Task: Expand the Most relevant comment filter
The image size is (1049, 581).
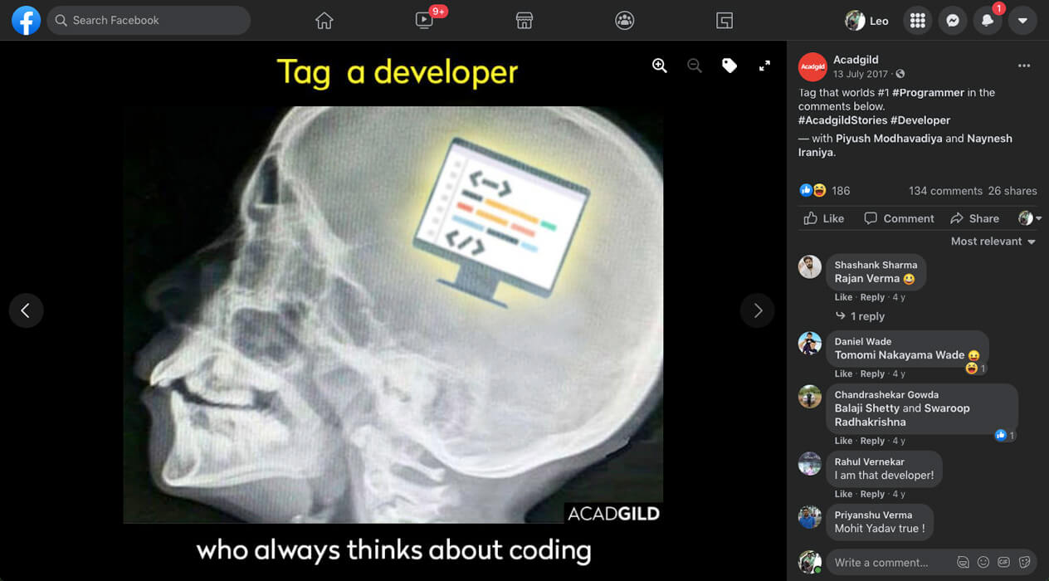Action: pyautogui.click(x=993, y=242)
